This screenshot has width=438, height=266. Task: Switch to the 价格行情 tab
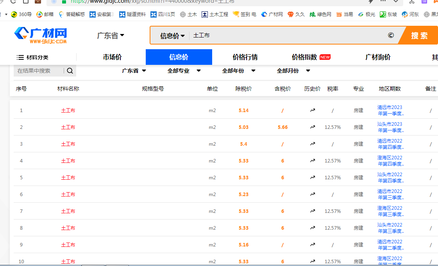245,57
